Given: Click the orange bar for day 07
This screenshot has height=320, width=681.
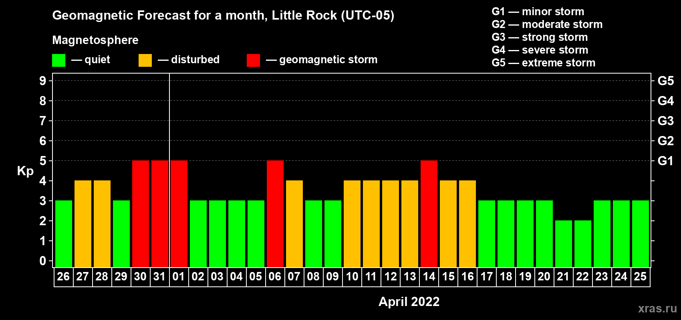Looking at the screenshot, I should 294,224.
